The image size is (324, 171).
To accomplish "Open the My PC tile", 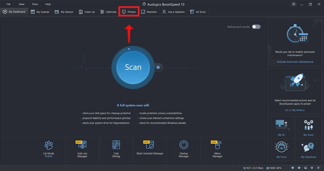I will (x=281, y=127).
